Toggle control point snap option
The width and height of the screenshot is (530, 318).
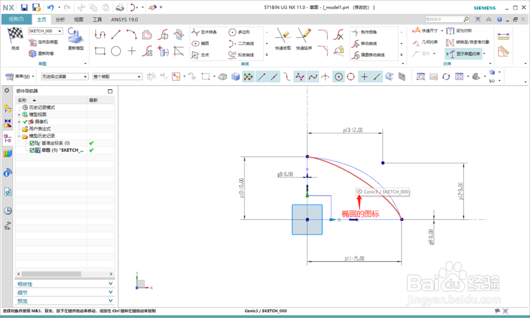299,77
